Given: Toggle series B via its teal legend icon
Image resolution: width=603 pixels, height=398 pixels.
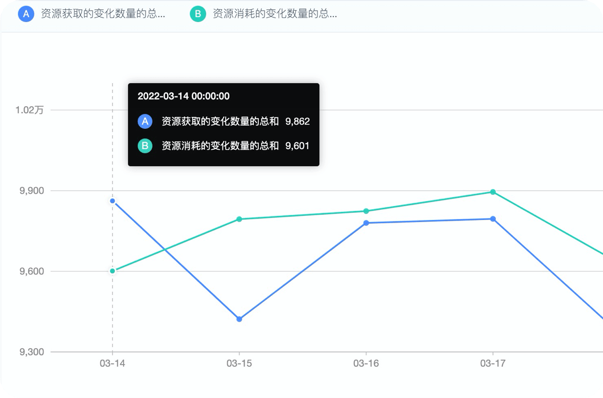Looking at the screenshot, I should pyautogui.click(x=198, y=14).
